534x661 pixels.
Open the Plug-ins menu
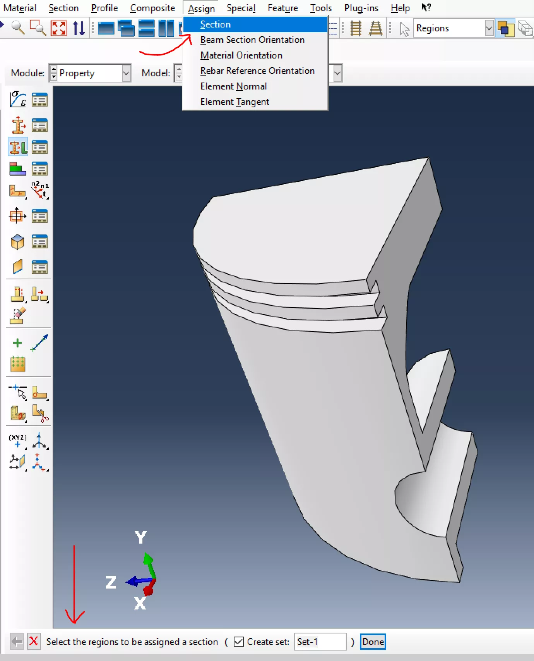pyautogui.click(x=361, y=8)
